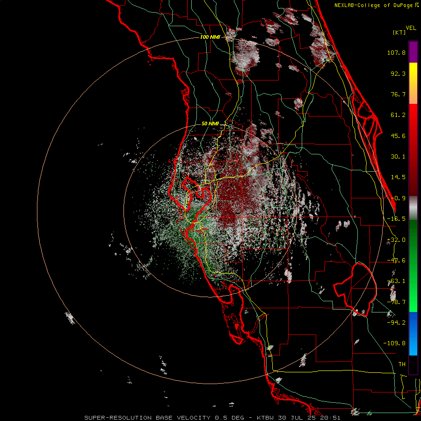
Task: Click the VEL legend heading
Action: (x=411, y=28)
